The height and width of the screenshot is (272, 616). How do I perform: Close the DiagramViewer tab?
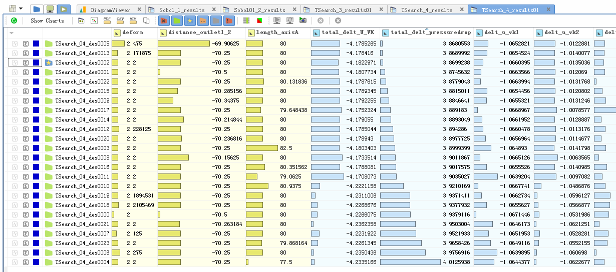click(139, 10)
